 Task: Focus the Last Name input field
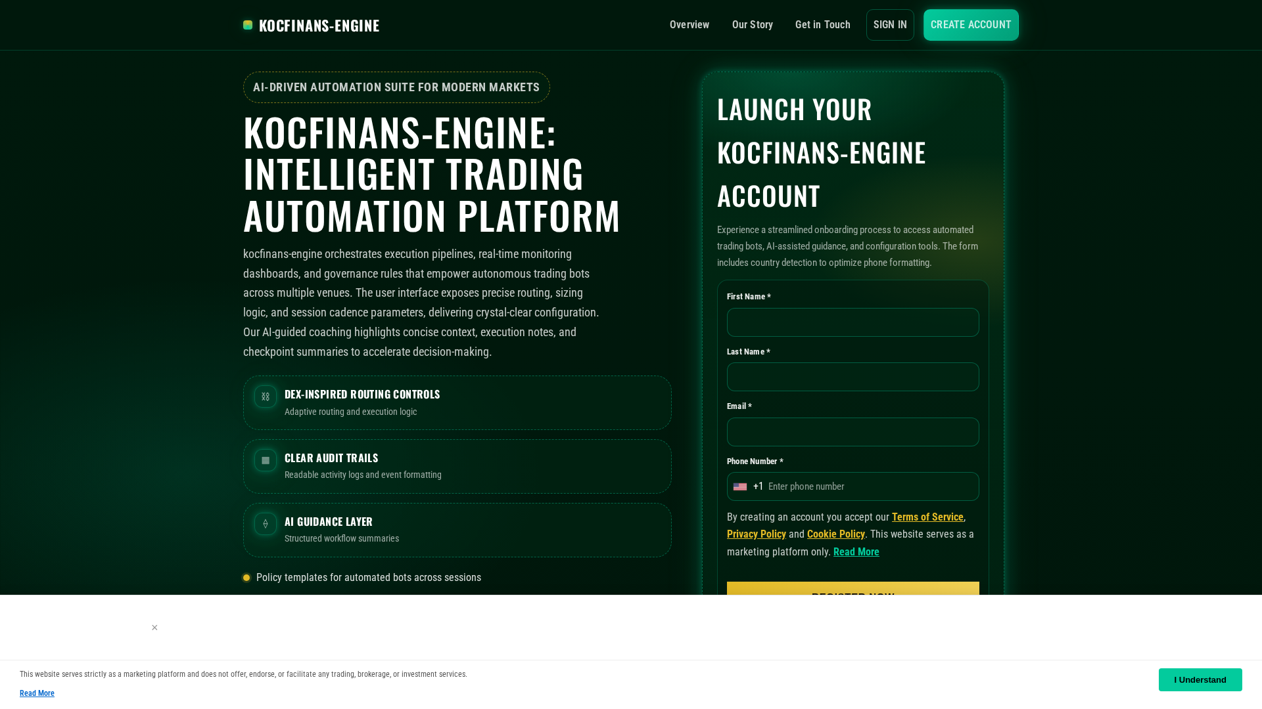tap(853, 377)
